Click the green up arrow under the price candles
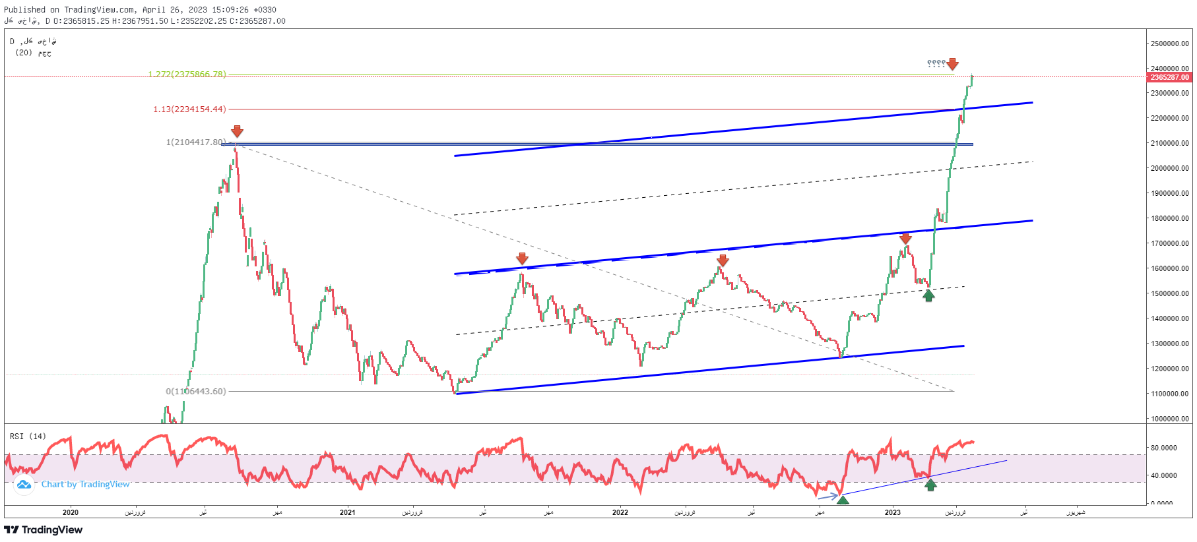The image size is (1197, 542). pyautogui.click(x=928, y=295)
